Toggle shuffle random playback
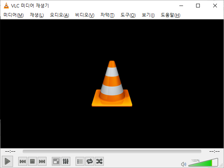 (x=99, y=161)
